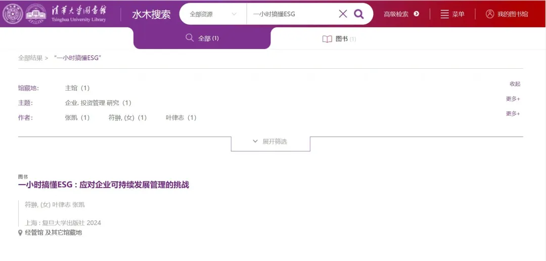Open 我的图书馆 account page

point(507,14)
